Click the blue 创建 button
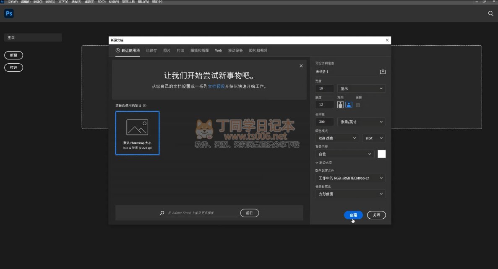 pyautogui.click(x=353, y=215)
